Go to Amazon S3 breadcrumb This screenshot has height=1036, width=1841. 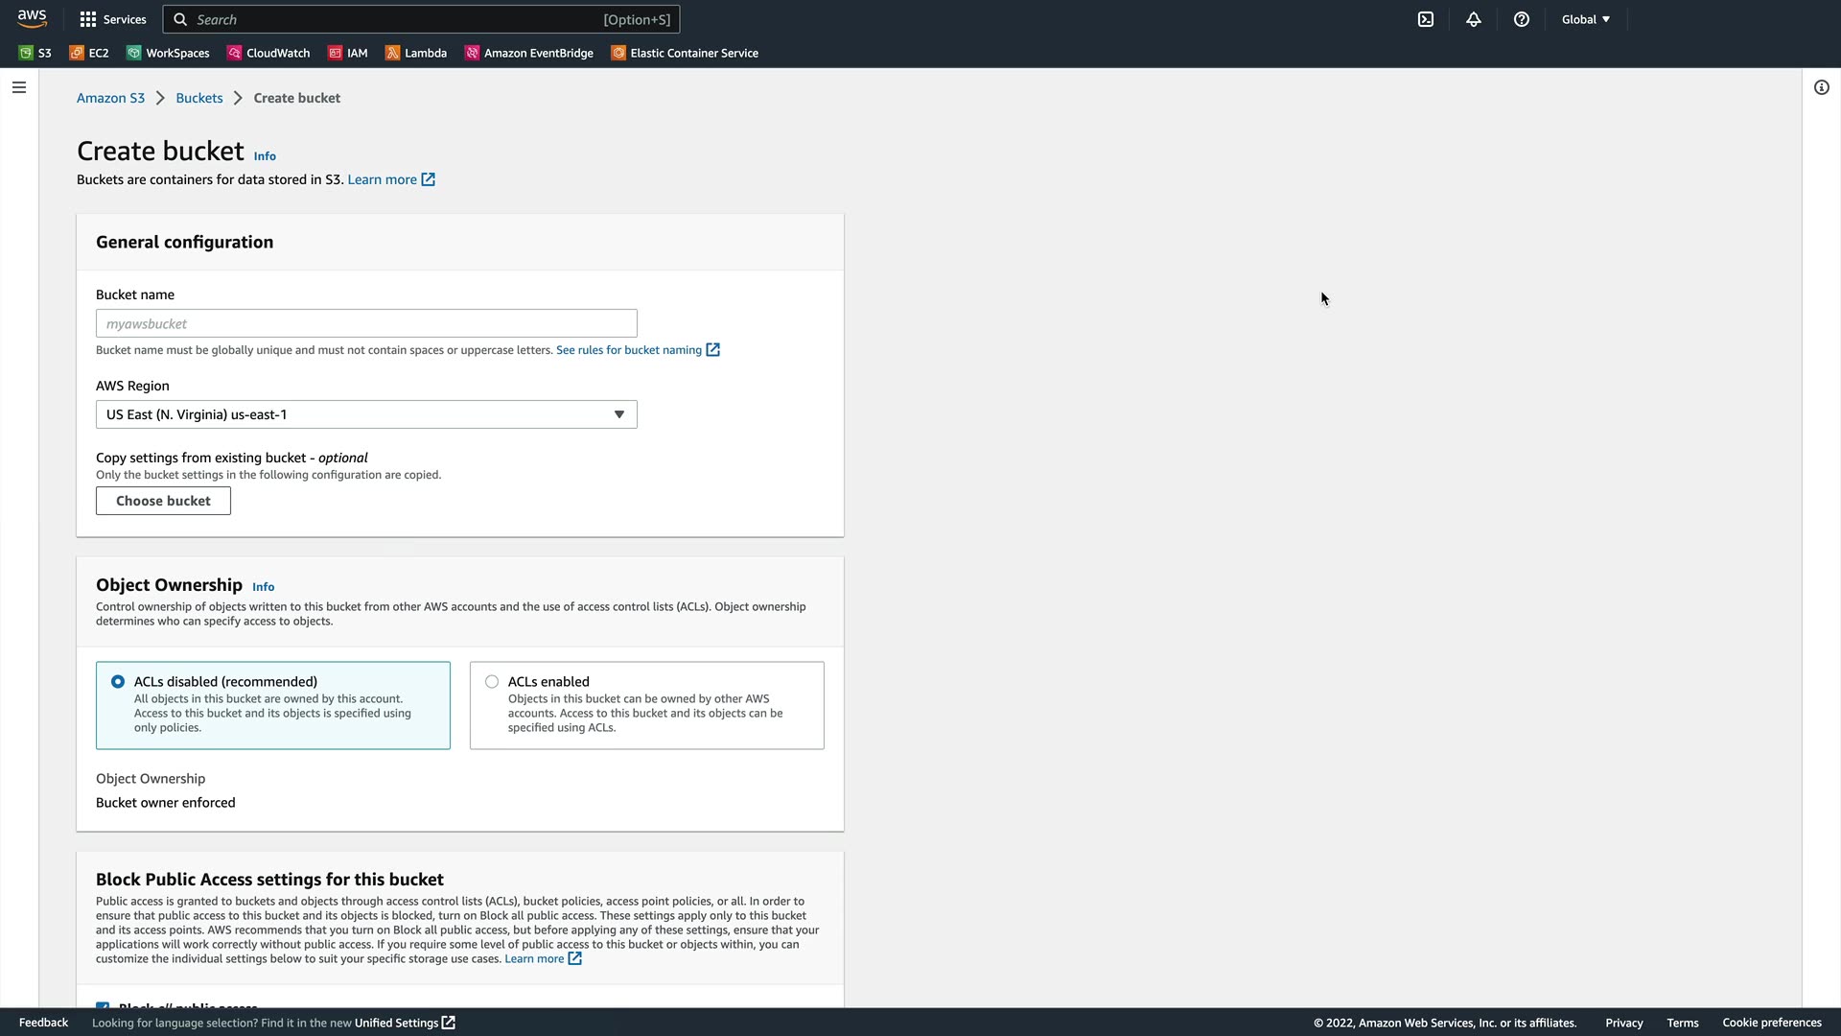point(110,98)
